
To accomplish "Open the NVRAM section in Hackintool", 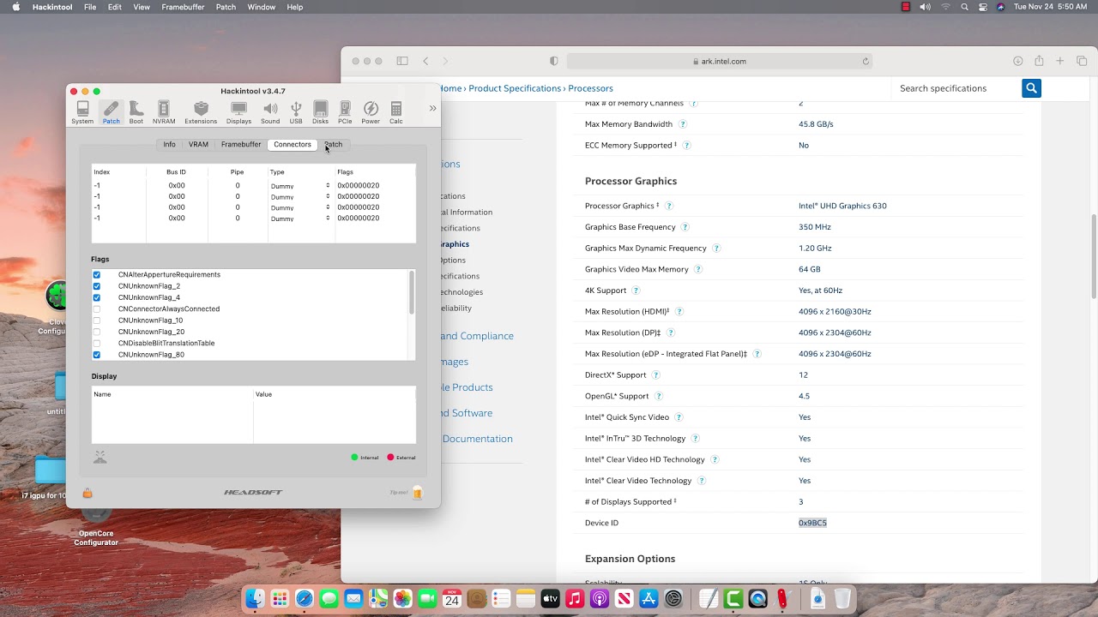I will [x=164, y=112].
